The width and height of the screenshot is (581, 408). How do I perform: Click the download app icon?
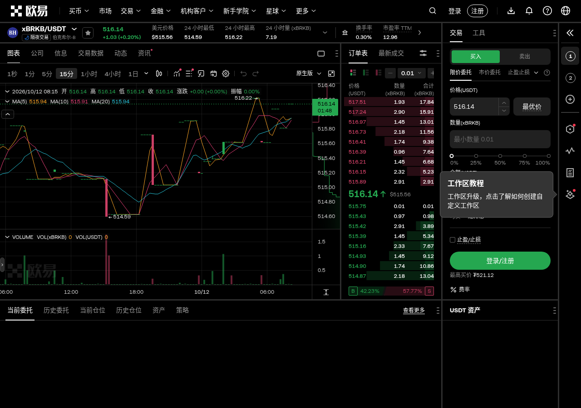(511, 11)
